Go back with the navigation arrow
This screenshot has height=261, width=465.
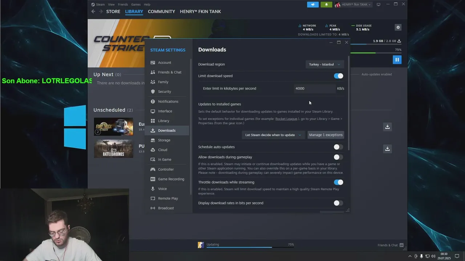[93, 12]
